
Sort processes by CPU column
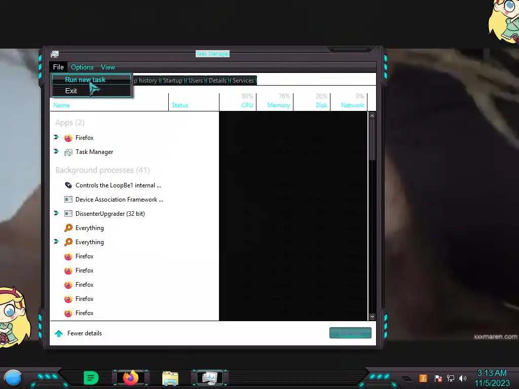coord(238,102)
